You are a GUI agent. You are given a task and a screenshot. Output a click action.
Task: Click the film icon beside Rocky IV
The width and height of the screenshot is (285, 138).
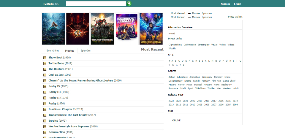click(x=45, y=86)
